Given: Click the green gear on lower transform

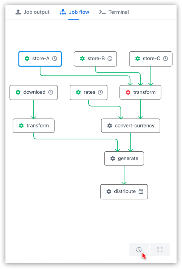Looking at the screenshot, I should click(21, 126).
